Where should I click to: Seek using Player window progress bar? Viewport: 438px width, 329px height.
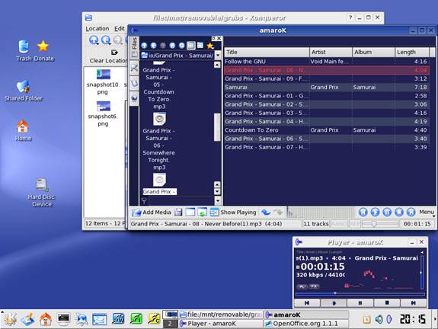tap(360, 293)
